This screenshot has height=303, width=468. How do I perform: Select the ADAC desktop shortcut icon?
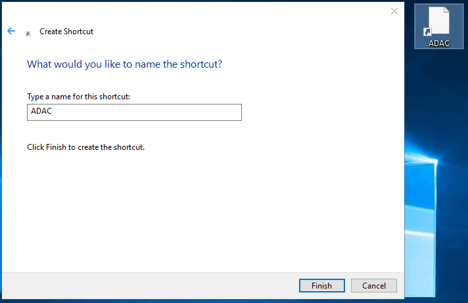pyautogui.click(x=438, y=21)
